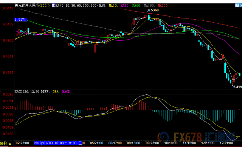Click the 6.4649 price axis value
Viewport: 242px width, 151px height.
coord(8,56)
